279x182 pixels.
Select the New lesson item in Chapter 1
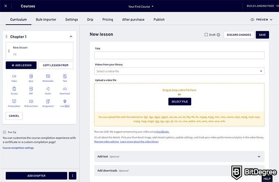click(39, 51)
